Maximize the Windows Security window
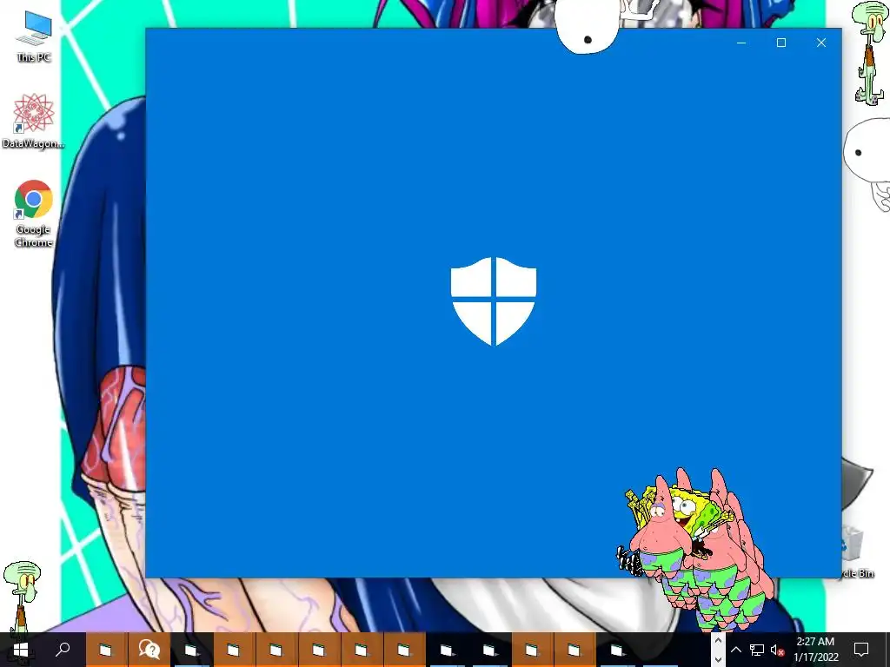The height and width of the screenshot is (667, 890). [x=781, y=43]
